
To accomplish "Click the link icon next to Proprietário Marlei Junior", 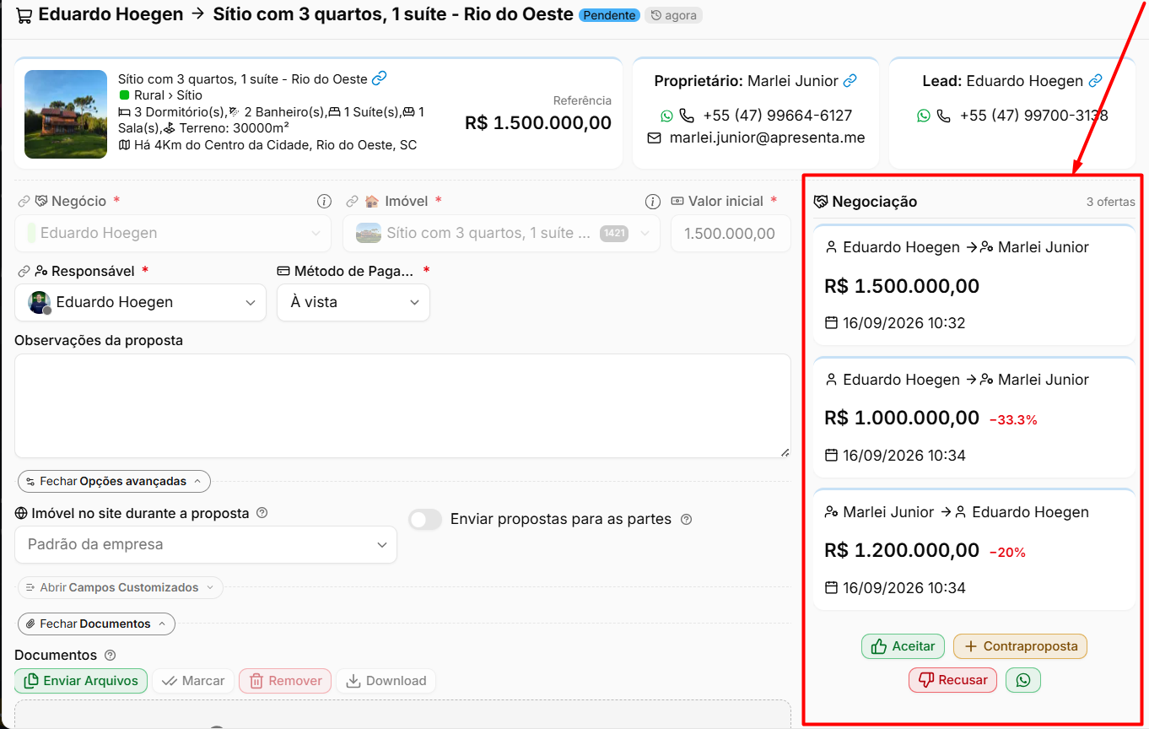I will [850, 81].
